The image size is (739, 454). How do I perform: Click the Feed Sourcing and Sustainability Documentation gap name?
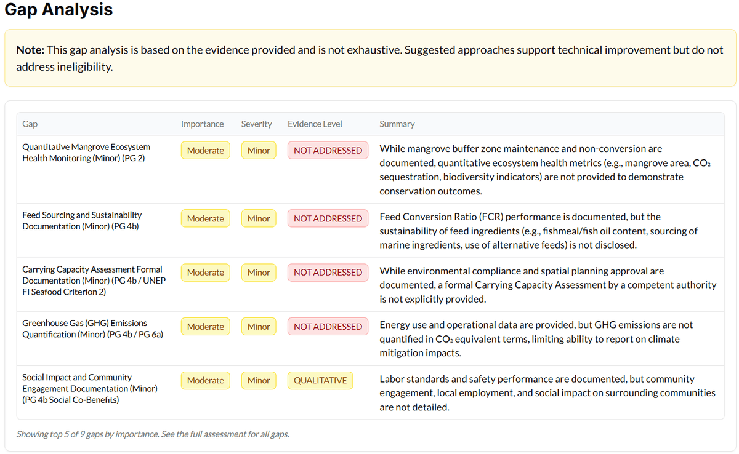[82, 221]
